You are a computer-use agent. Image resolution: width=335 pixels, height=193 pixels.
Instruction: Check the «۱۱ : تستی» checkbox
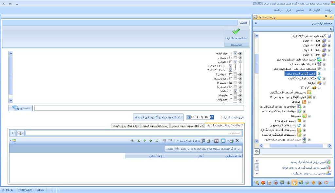click(235, 58)
